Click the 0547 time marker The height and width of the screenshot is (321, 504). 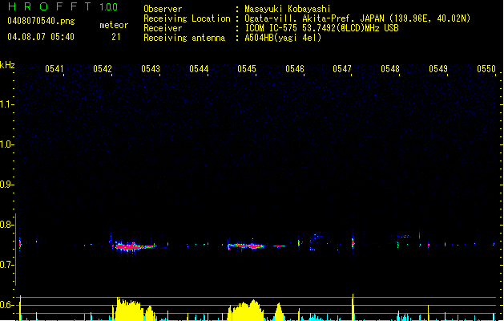click(x=342, y=68)
